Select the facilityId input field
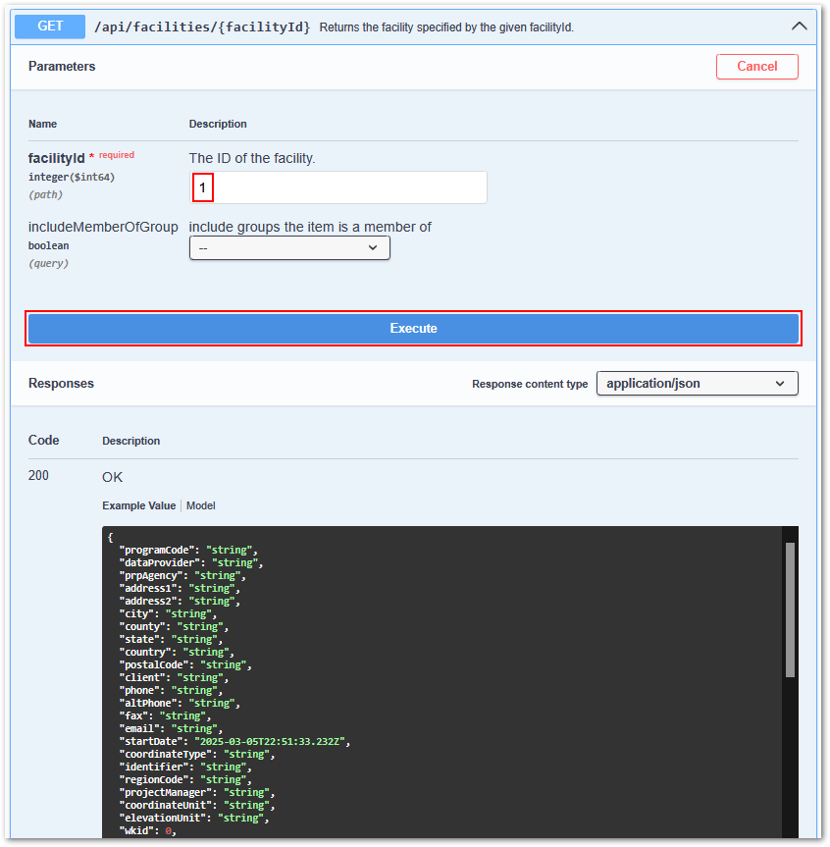 pyautogui.click(x=338, y=187)
